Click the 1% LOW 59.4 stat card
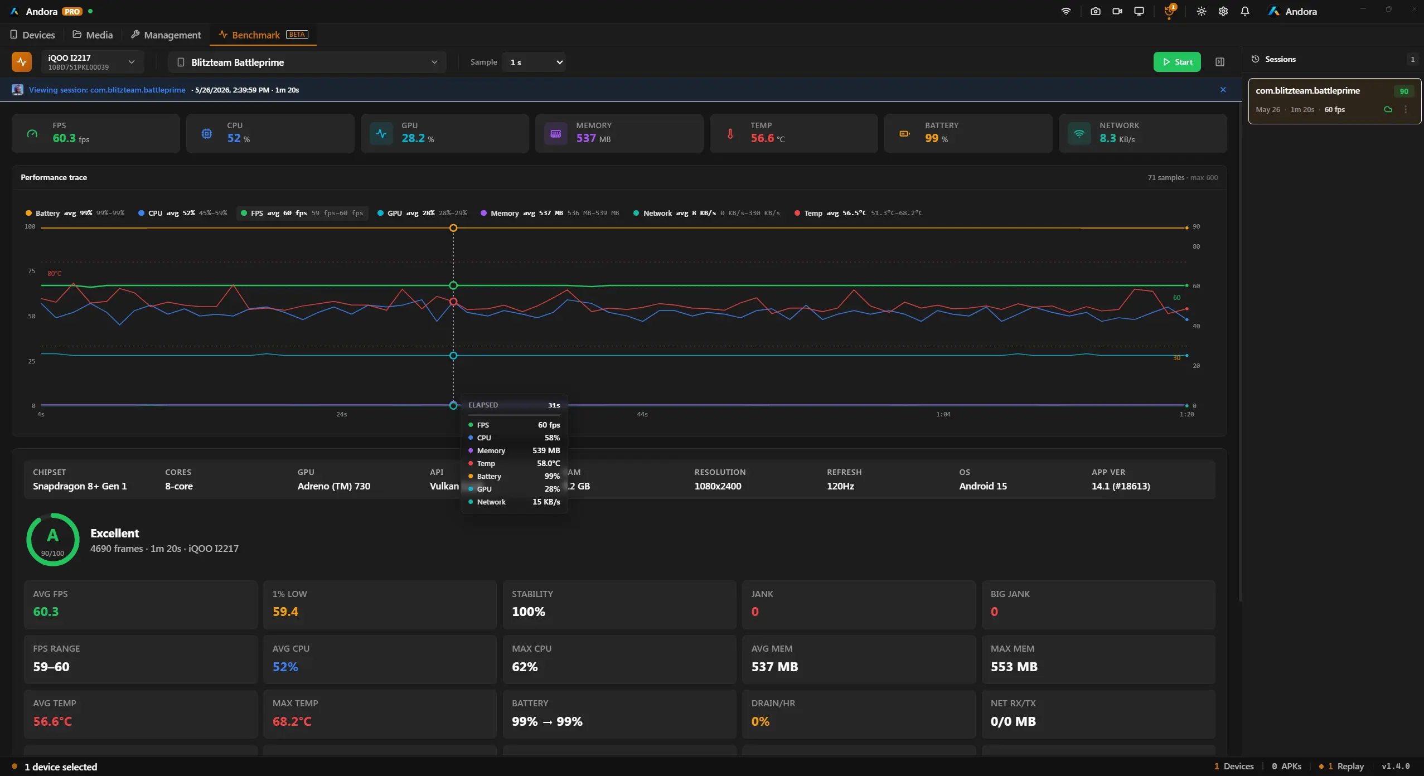Viewport: 1424px width, 776px height. click(380, 605)
